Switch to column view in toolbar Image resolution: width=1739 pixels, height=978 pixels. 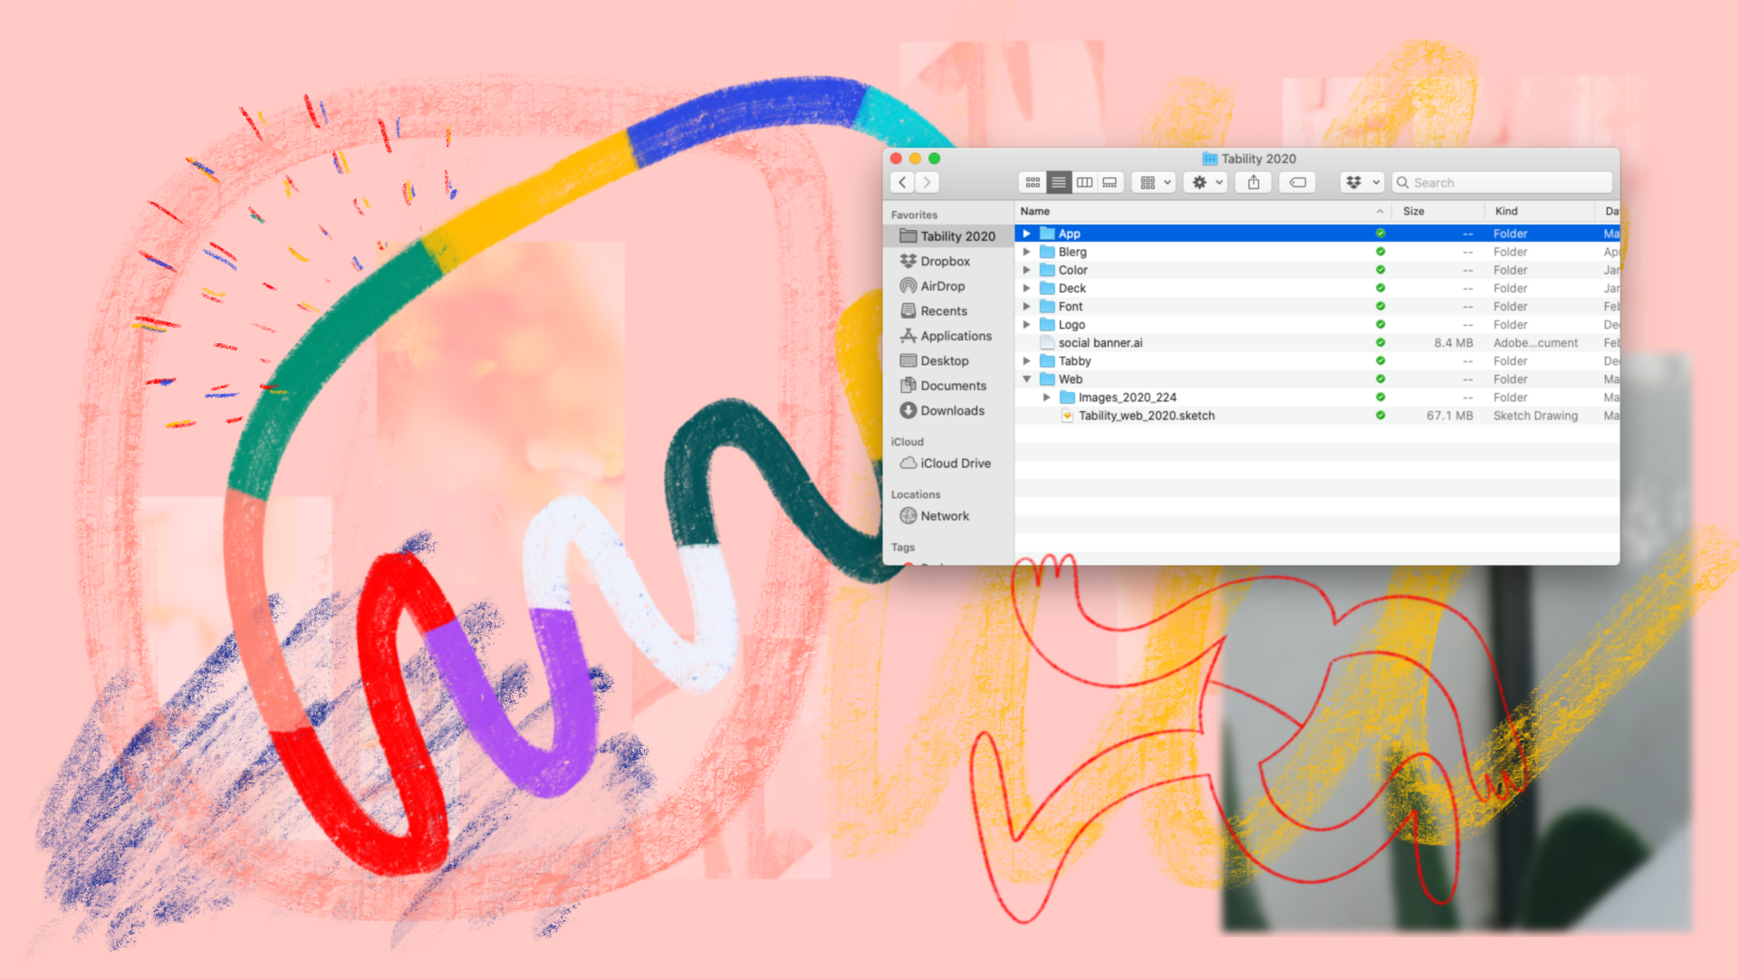click(x=1084, y=182)
